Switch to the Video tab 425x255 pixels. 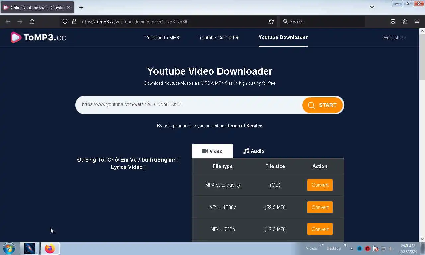[212, 151]
